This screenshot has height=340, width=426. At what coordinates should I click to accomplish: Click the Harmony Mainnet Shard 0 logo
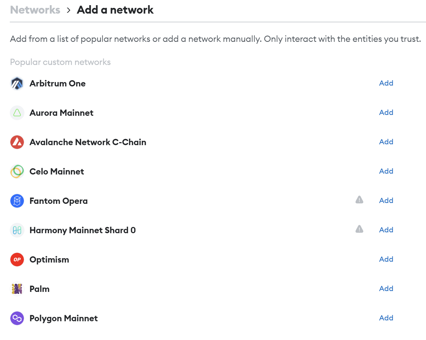point(17,230)
